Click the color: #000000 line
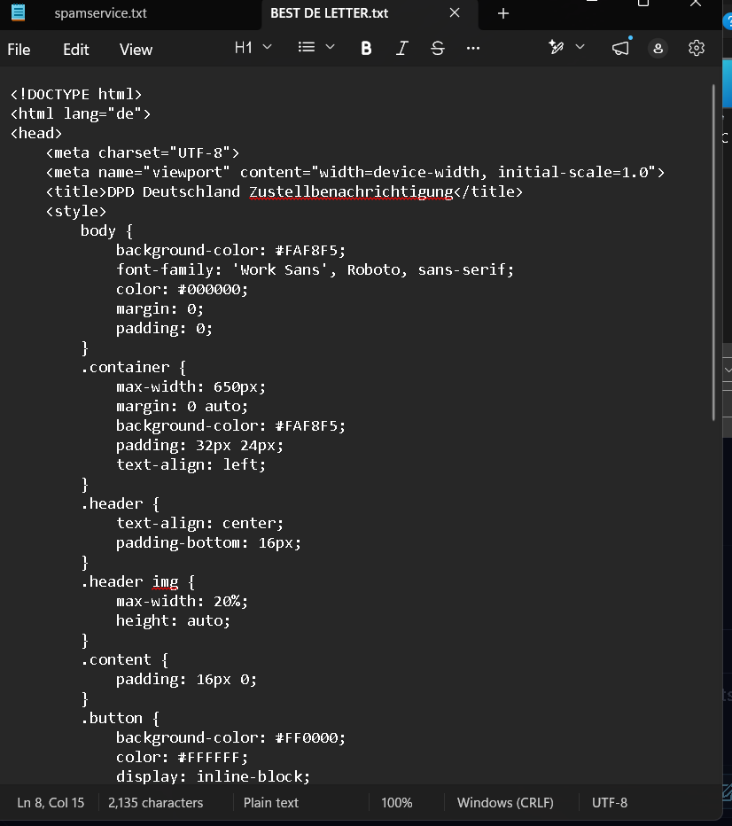The width and height of the screenshot is (732, 826). click(x=182, y=289)
